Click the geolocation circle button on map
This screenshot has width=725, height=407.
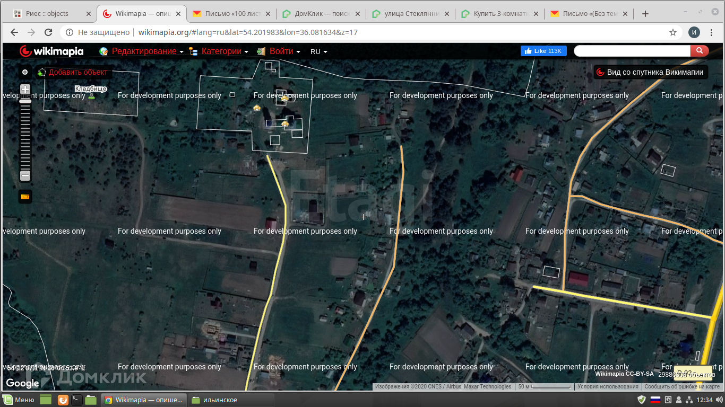25,72
